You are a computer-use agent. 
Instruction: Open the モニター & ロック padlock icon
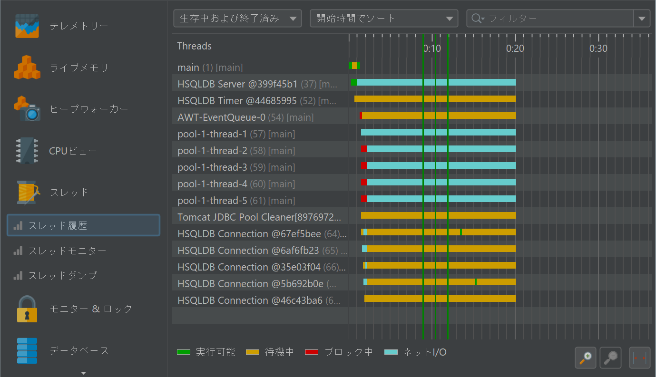(x=27, y=309)
